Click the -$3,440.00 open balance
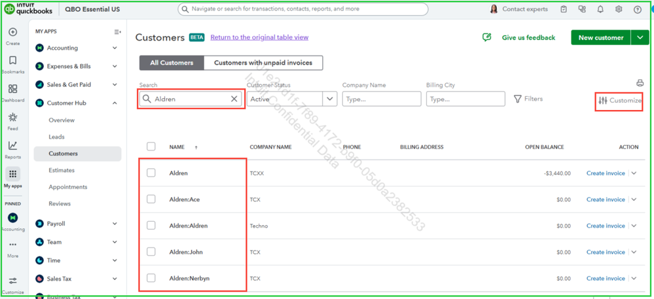 pos(558,173)
